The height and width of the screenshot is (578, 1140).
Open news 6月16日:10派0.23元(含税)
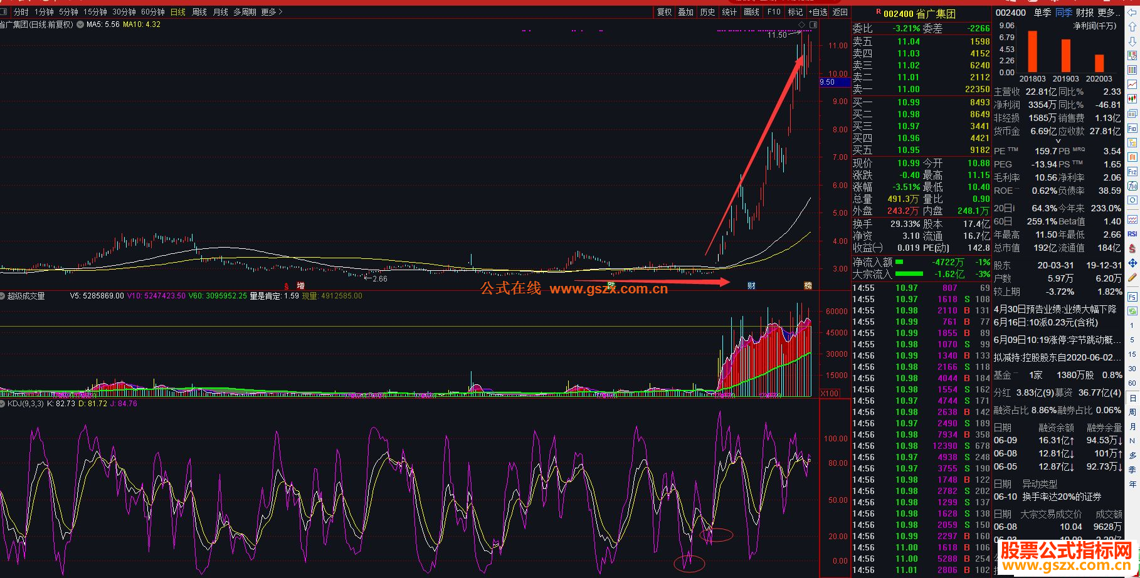click(1046, 322)
